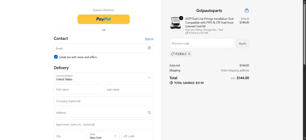Focus the Email input field
The image size is (306, 140).
coord(104,48)
